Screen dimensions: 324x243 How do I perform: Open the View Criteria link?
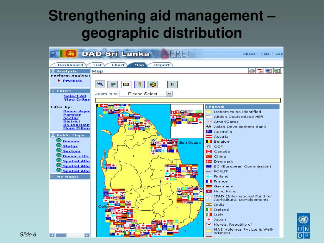tap(77, 99)
